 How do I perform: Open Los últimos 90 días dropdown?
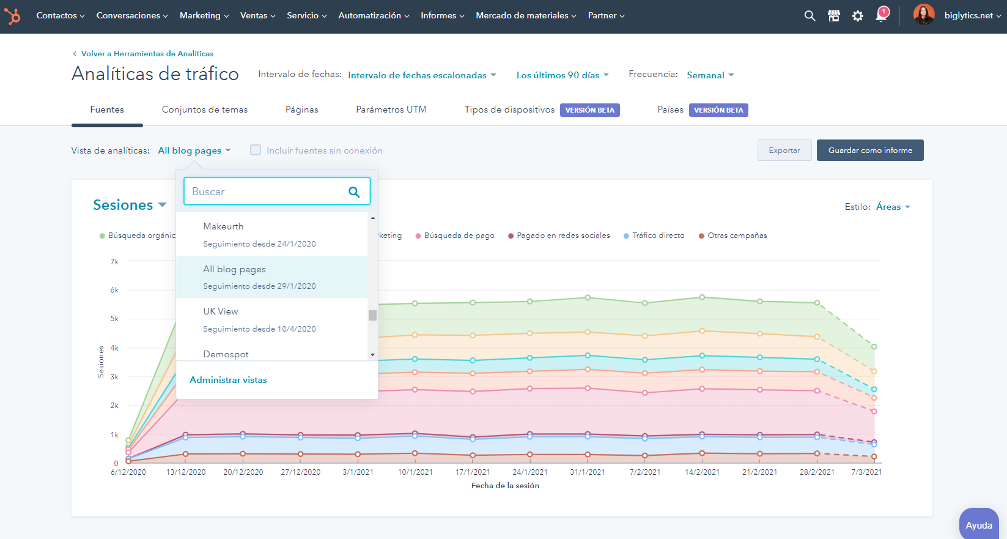point(563,75)
